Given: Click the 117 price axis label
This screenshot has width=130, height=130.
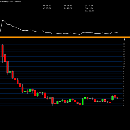Looking at the screenshot, I should click(124, 59).
